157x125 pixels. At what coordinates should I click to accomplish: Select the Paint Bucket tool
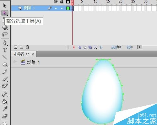pyautogui.click(x=5, y=102)
